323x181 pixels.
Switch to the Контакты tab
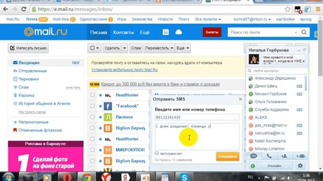pyautogui.click(x=123, y=32)
